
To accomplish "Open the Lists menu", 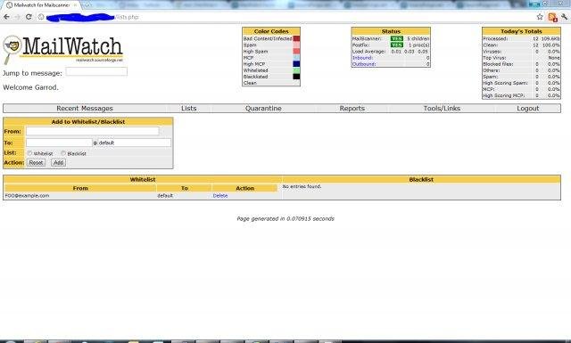I will pos(188,109).
